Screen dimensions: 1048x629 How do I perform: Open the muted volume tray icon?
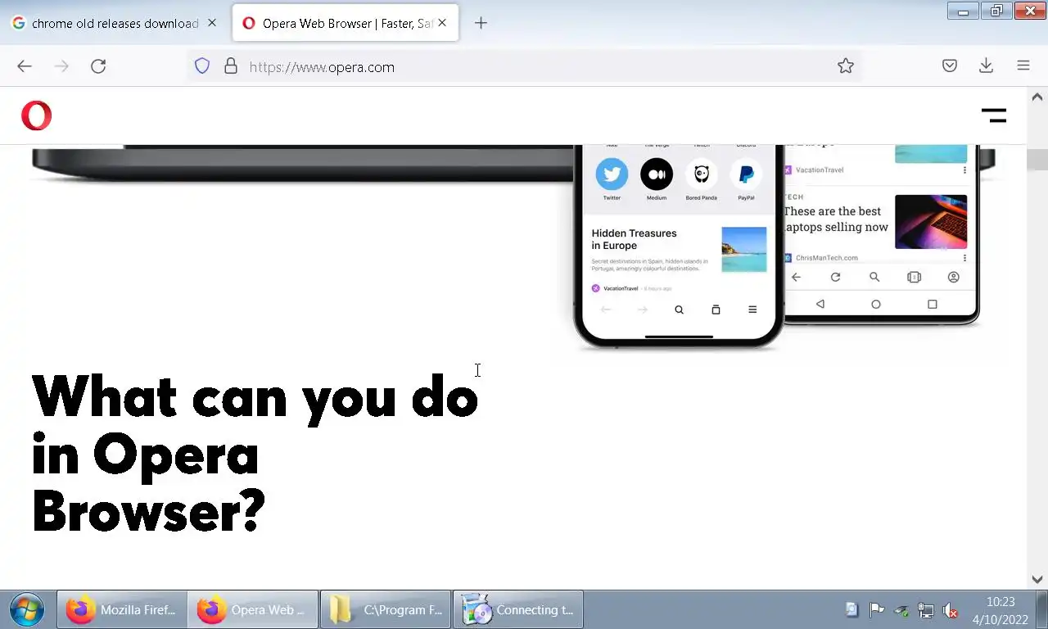pyautogui.click(x=951, y=609)
